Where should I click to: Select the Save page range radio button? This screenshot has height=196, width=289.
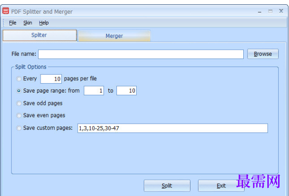tap(18, 91)
